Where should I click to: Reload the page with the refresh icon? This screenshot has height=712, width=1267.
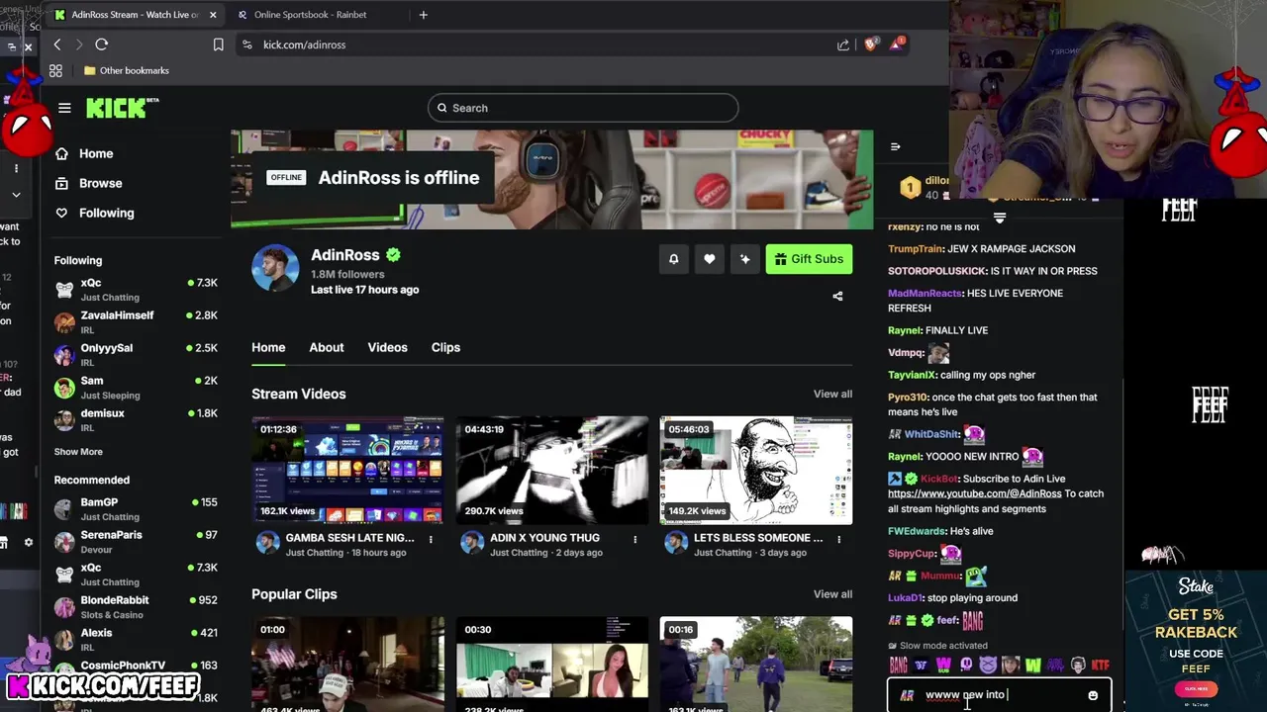click(101, 44)
